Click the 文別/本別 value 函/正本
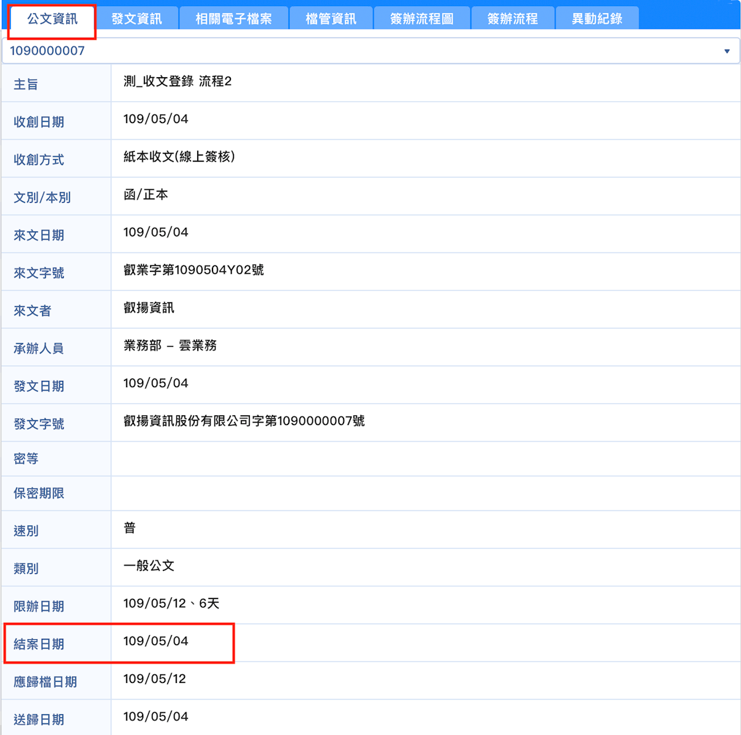The image size is (741, 735). (146, 195)
